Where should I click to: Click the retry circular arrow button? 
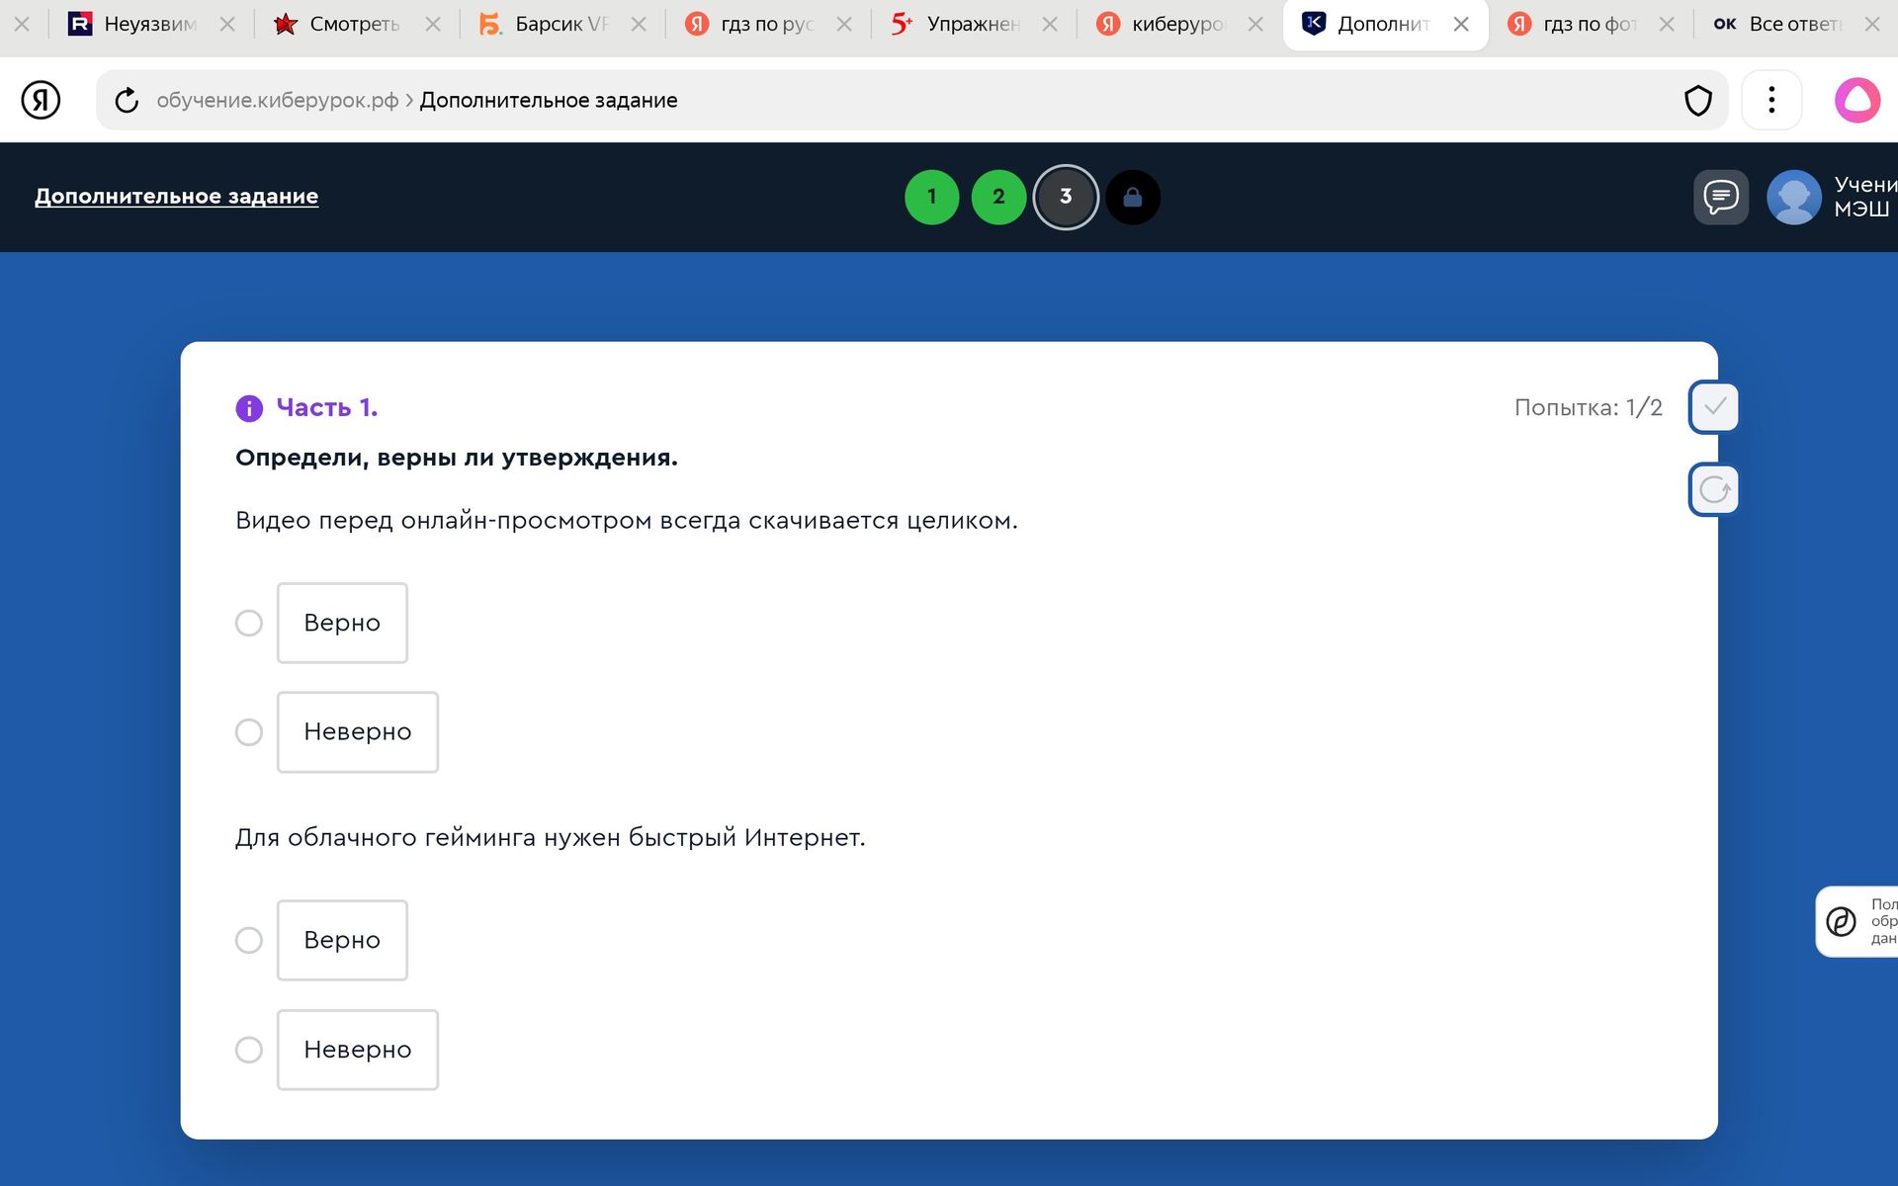click(1714, 489)
